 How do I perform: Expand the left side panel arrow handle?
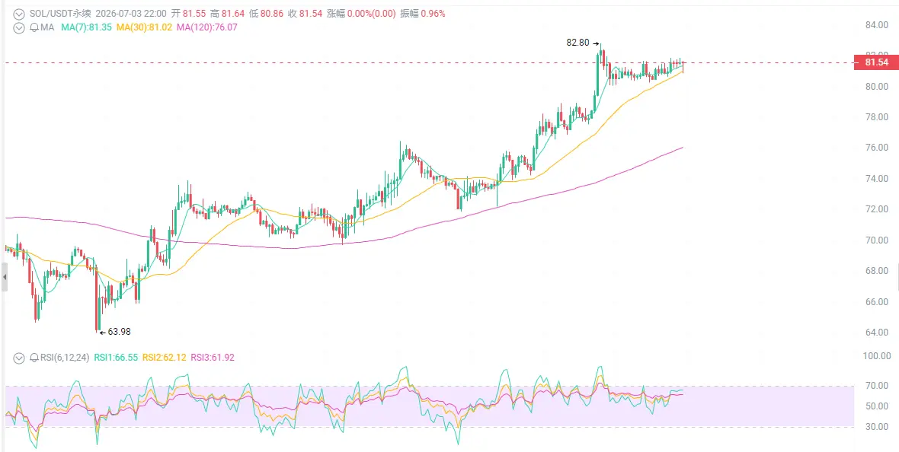(4, 277)
